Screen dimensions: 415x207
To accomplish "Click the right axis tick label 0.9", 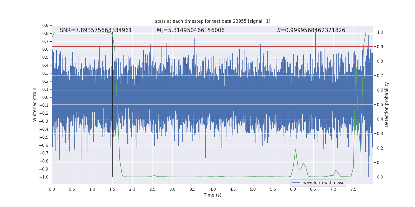I will [x=380, y=47].
